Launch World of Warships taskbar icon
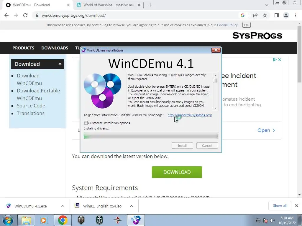This screenshot has width=302, height=226. pyautogui.click(x=99, y=220)
